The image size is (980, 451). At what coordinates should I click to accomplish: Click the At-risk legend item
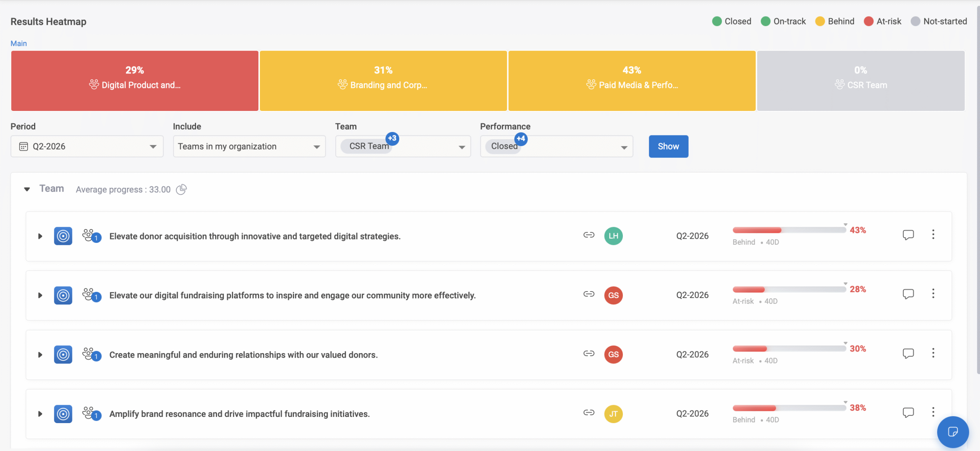click(882, 21)
